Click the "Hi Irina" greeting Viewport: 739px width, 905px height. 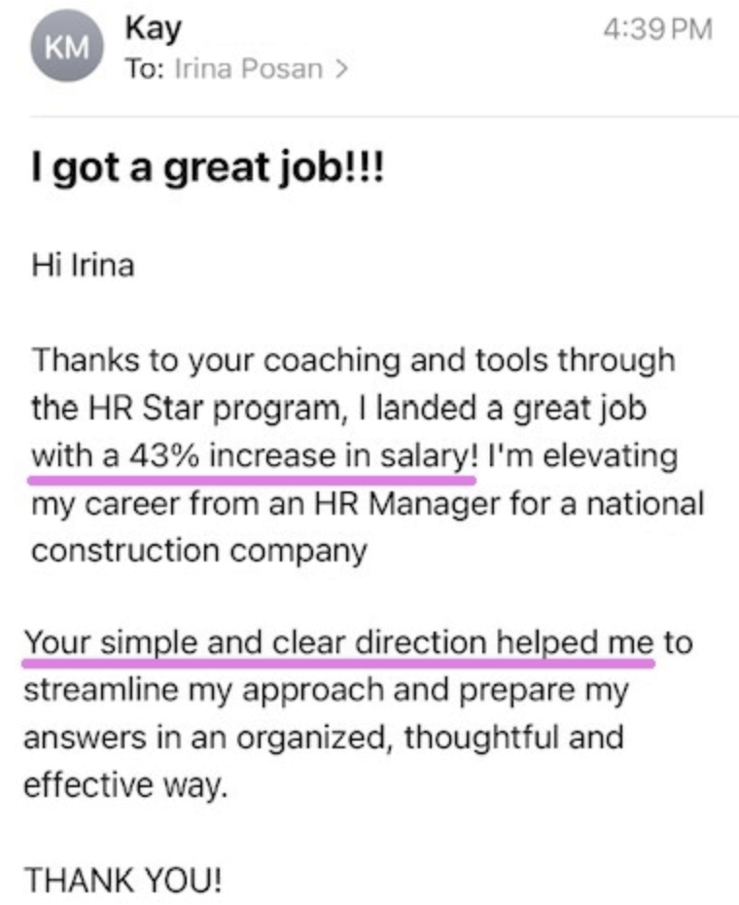tap(83, 267)
